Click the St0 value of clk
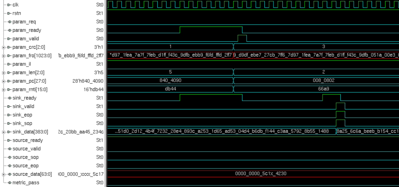The height and width of the screenshot is (187, 399). click(100, 5)
